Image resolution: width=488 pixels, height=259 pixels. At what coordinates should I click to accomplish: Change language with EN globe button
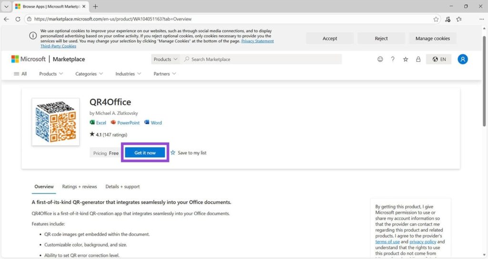pos(439,59)
